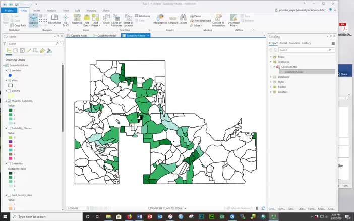354x221 pixels.
Task: Collapse the Toolboxes tree node
Action: [x=271, y=62]
